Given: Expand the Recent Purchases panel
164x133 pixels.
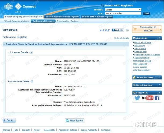Looking at the screenshot, I should tap(160, 77).
